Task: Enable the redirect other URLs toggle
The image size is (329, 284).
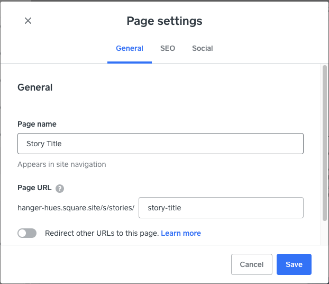Action: coord(27,233)
